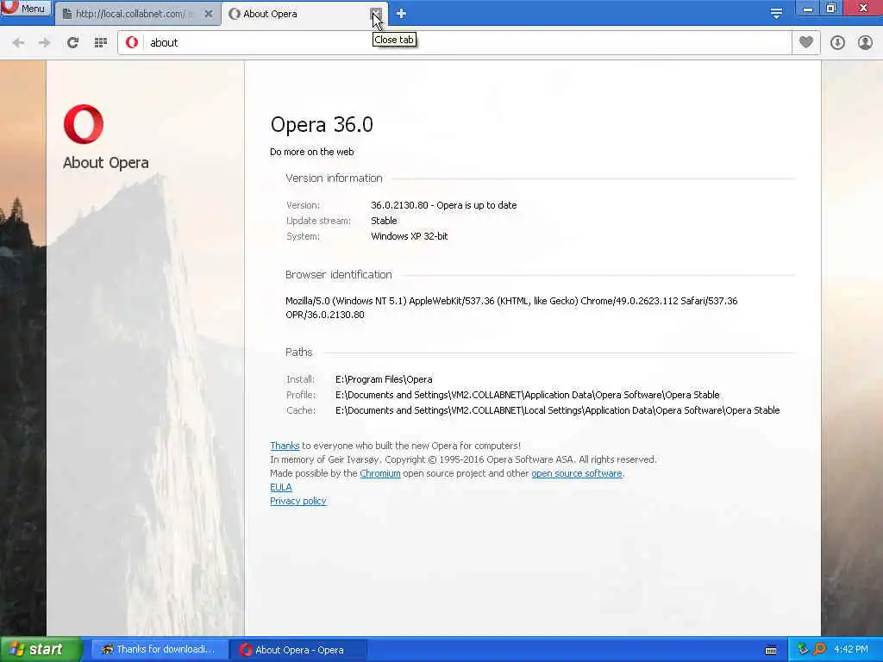Image resolution: width=883 pixels, height=662 pixels.
Task: Open a new tab with plus button
Action: point(401,14)
